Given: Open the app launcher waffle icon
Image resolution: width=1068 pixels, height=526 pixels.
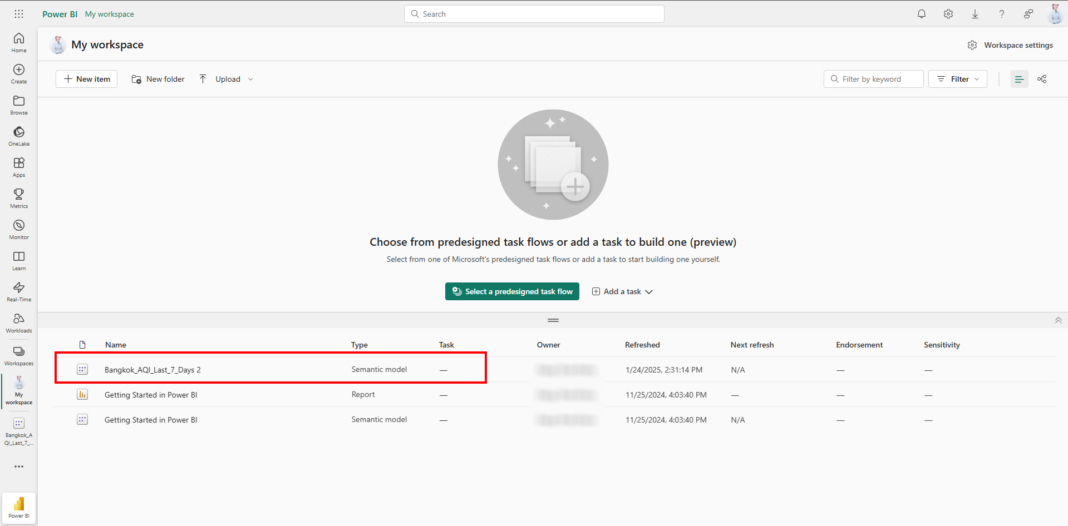Looking at the screenshot, I should point(19,14).
